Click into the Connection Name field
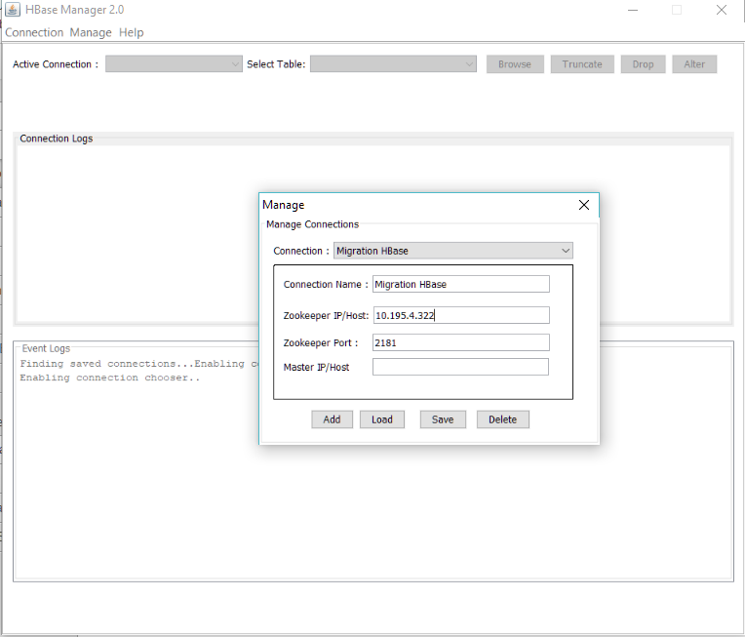Viewport: 745px width, 637px height. (x=461, y=284)
